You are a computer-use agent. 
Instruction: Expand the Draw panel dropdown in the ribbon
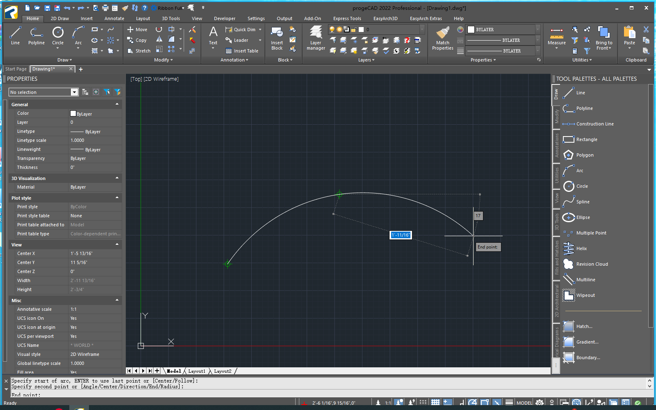[64, 60]
